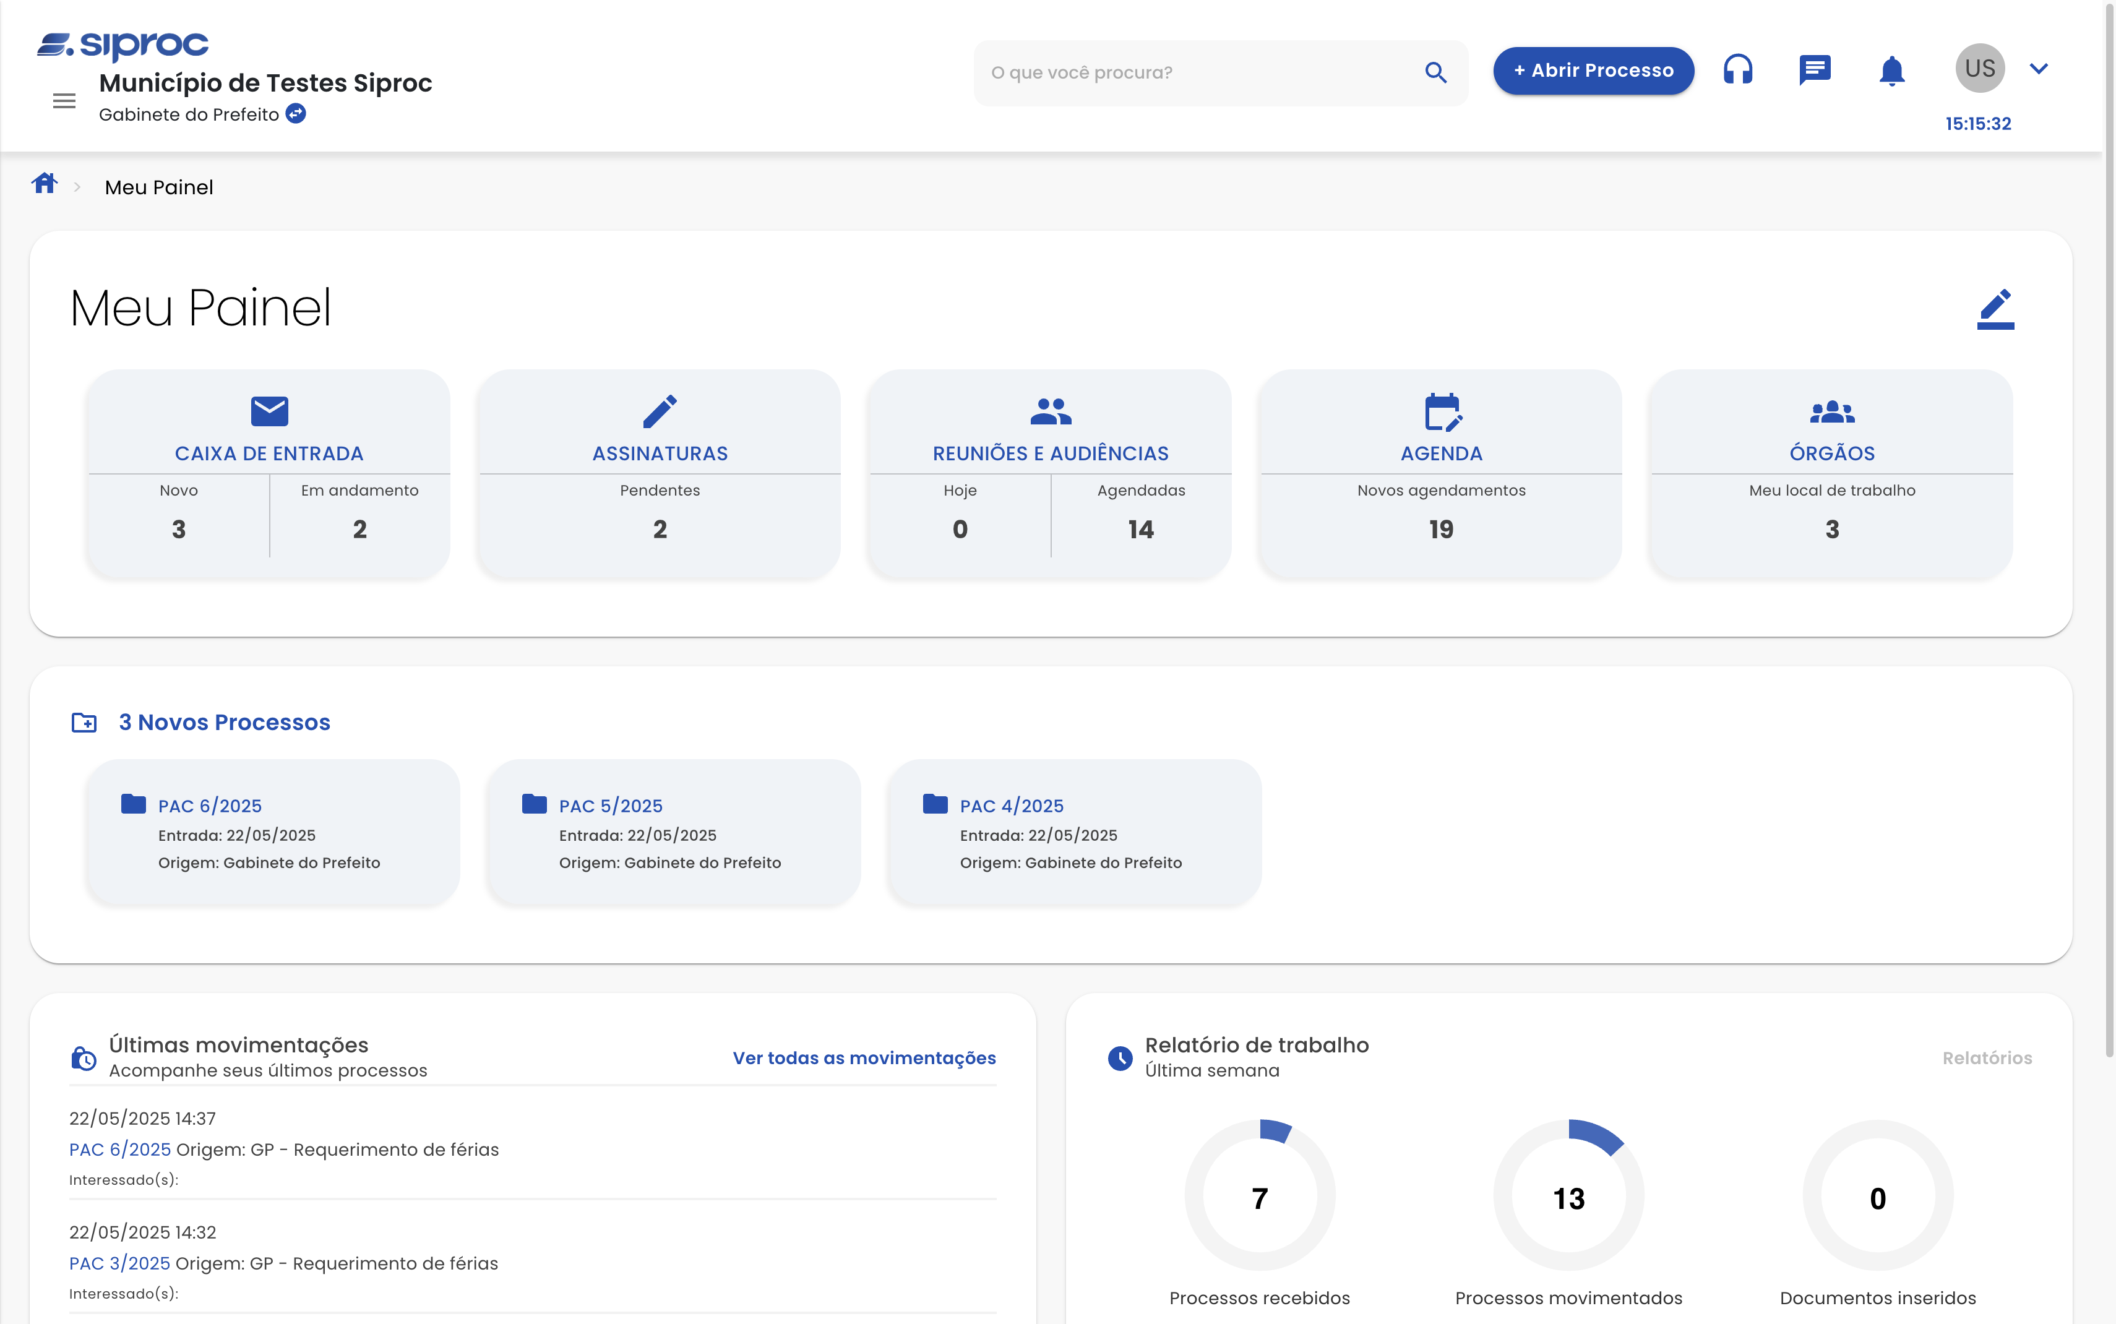
Task: Open the hamburger side menu
Action: click(64, 101)
